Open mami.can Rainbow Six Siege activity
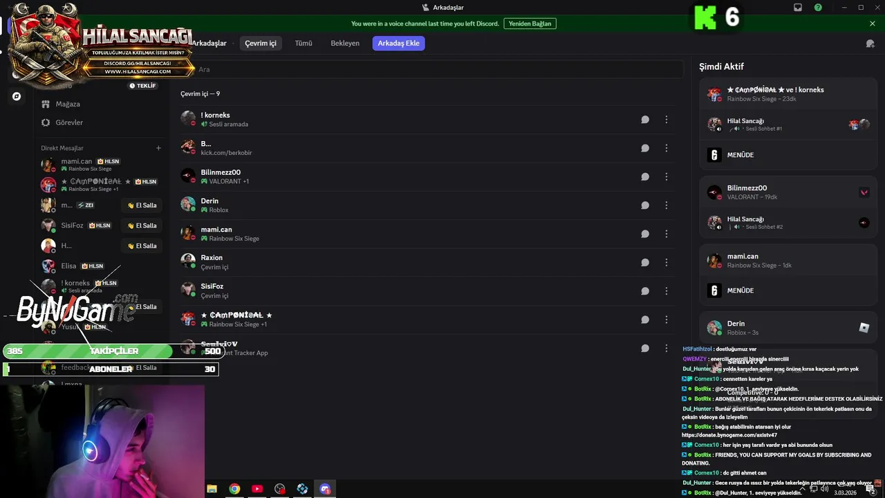Viewport: 885px width, 498px height. (x=788, y=261)
